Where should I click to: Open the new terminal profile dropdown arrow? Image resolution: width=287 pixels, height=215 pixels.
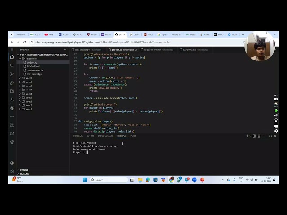point(250,136)
